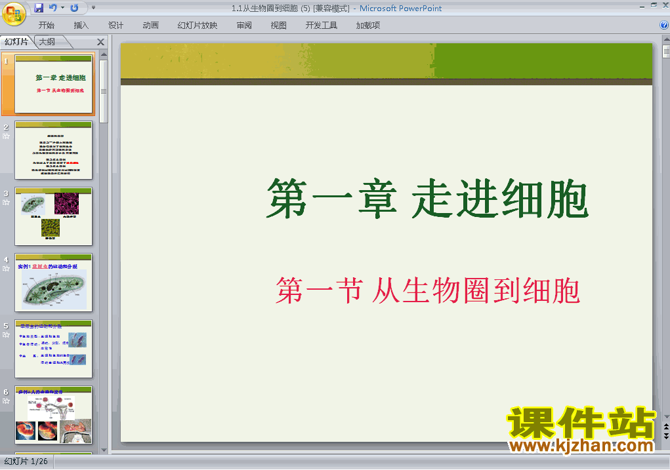The height and width of the screenshot is (470, 670).
Task: Click the status bar text 幻灯片 1/26
Action: [x=26, y=461]
